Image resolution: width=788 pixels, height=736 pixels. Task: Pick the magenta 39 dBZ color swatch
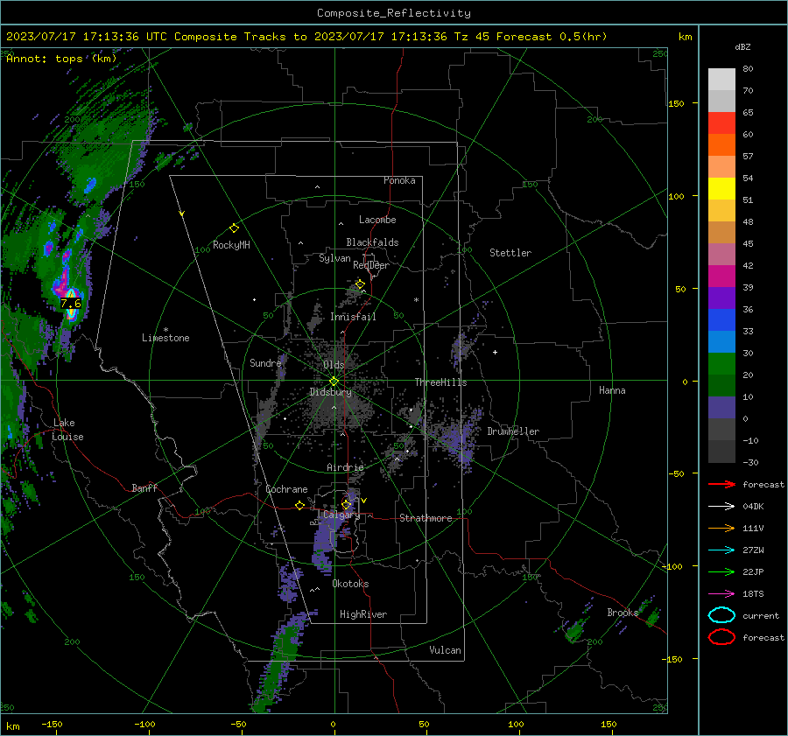pos(721,277)
